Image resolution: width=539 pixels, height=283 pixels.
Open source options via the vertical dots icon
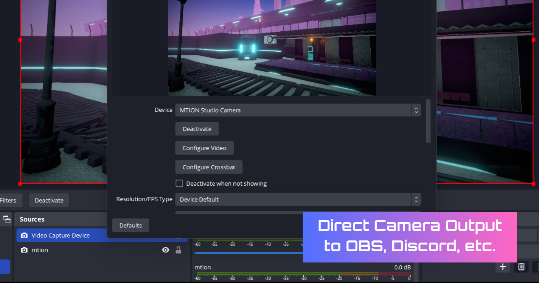point(537,267)
